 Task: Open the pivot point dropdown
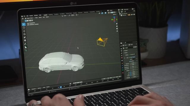[x=69, y=16]
